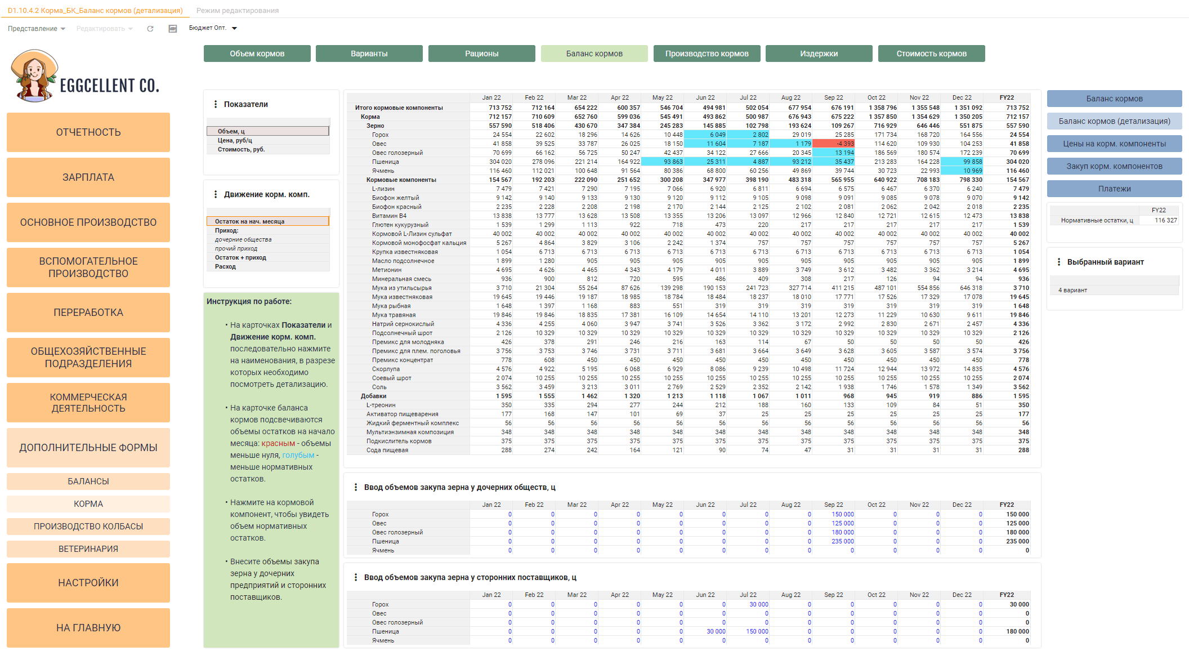Open kebab menu for сторонних поставщиков grain input
1189x651 pixels.
(x=356, y=577)
